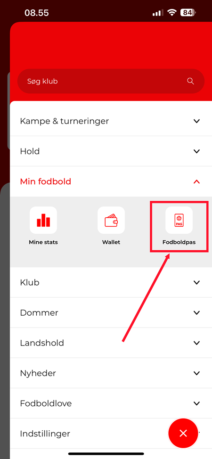The image size is (212, 459).
Task: Close the menu with red X button
Action: click(183, 433)
